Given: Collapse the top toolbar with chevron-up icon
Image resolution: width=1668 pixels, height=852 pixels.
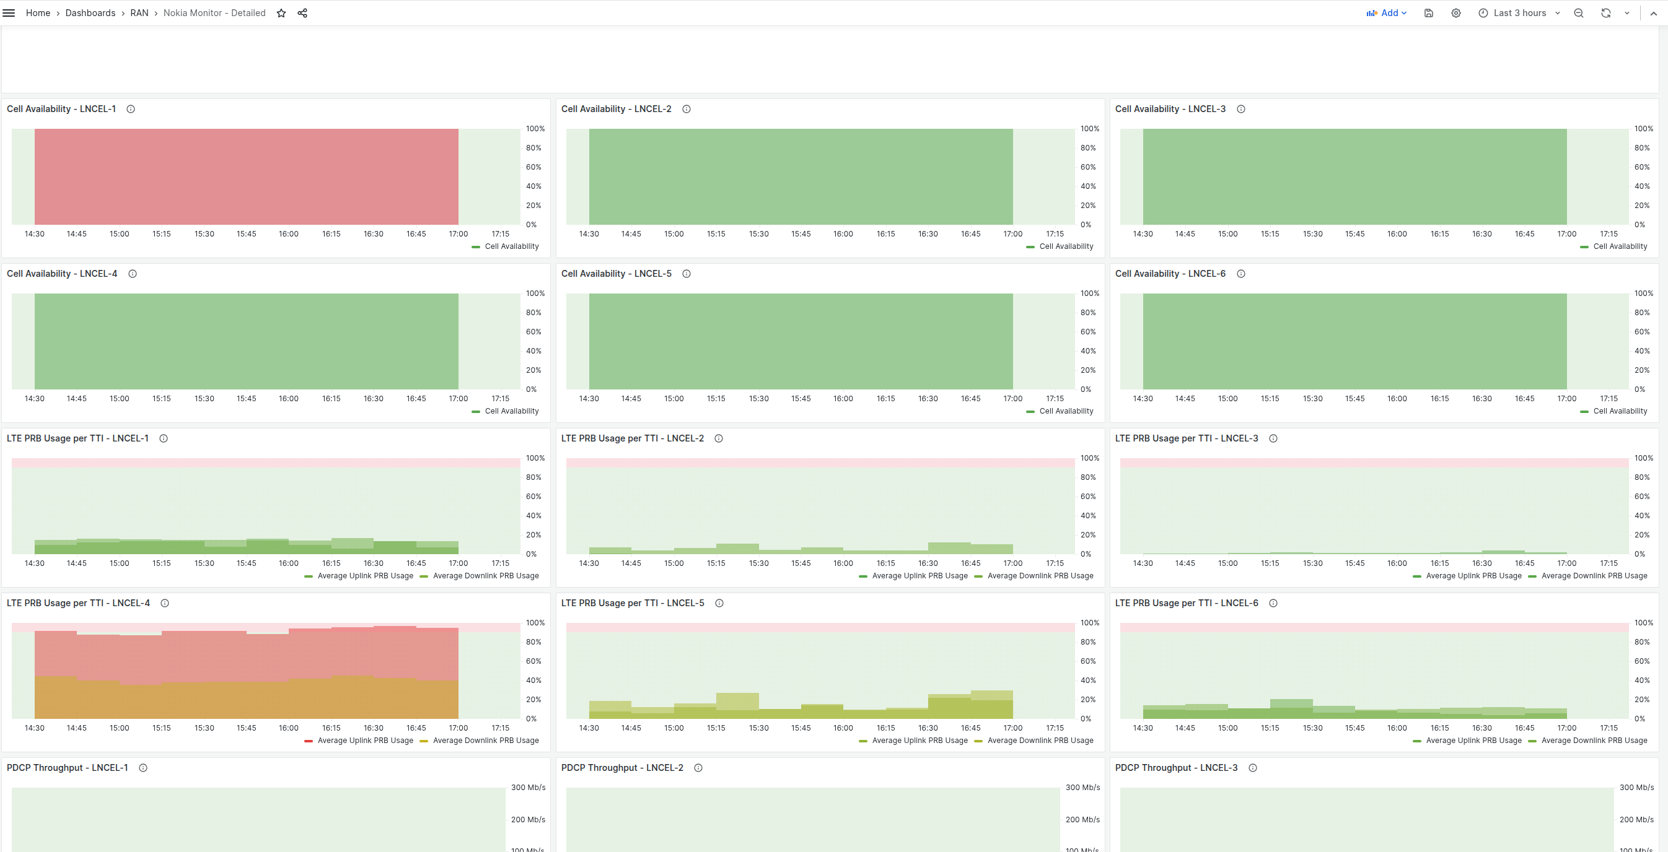Looking at the screenshot, I should click(1654, 13).
